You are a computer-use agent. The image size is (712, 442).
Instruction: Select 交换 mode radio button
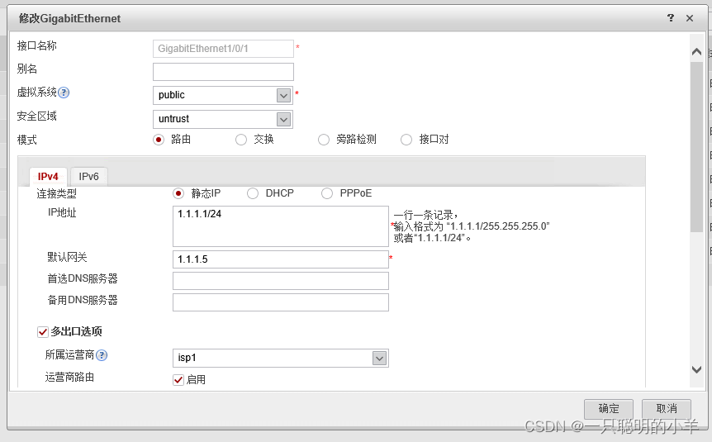240,140
